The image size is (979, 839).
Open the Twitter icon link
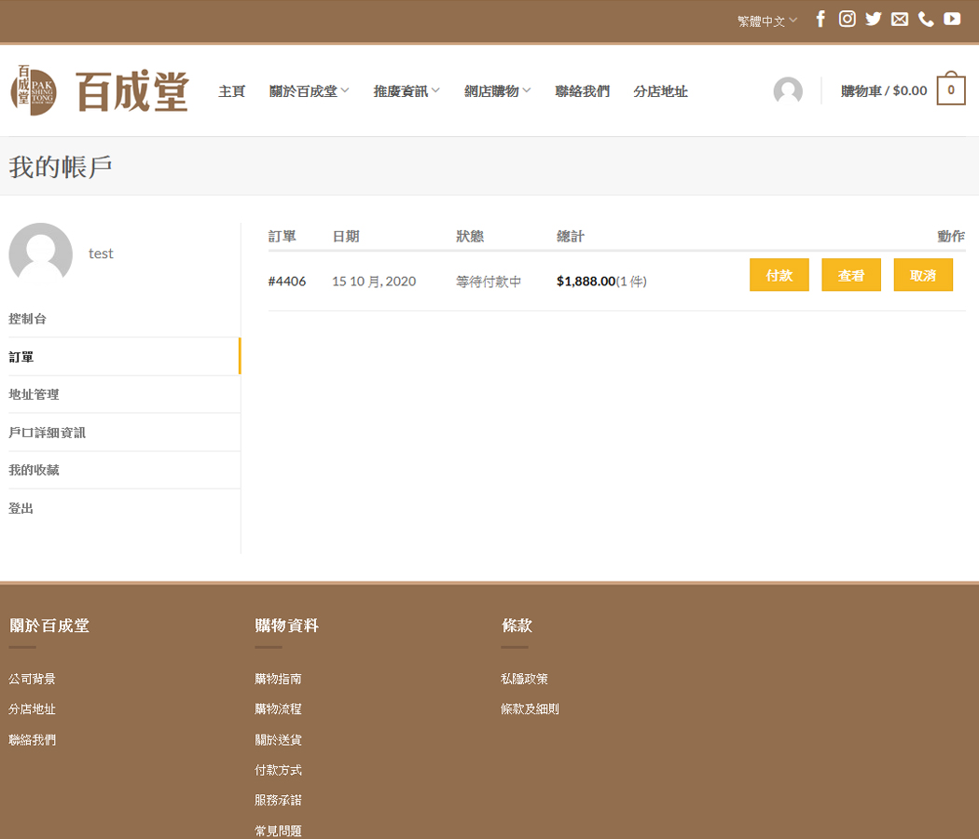coord(874,20)
